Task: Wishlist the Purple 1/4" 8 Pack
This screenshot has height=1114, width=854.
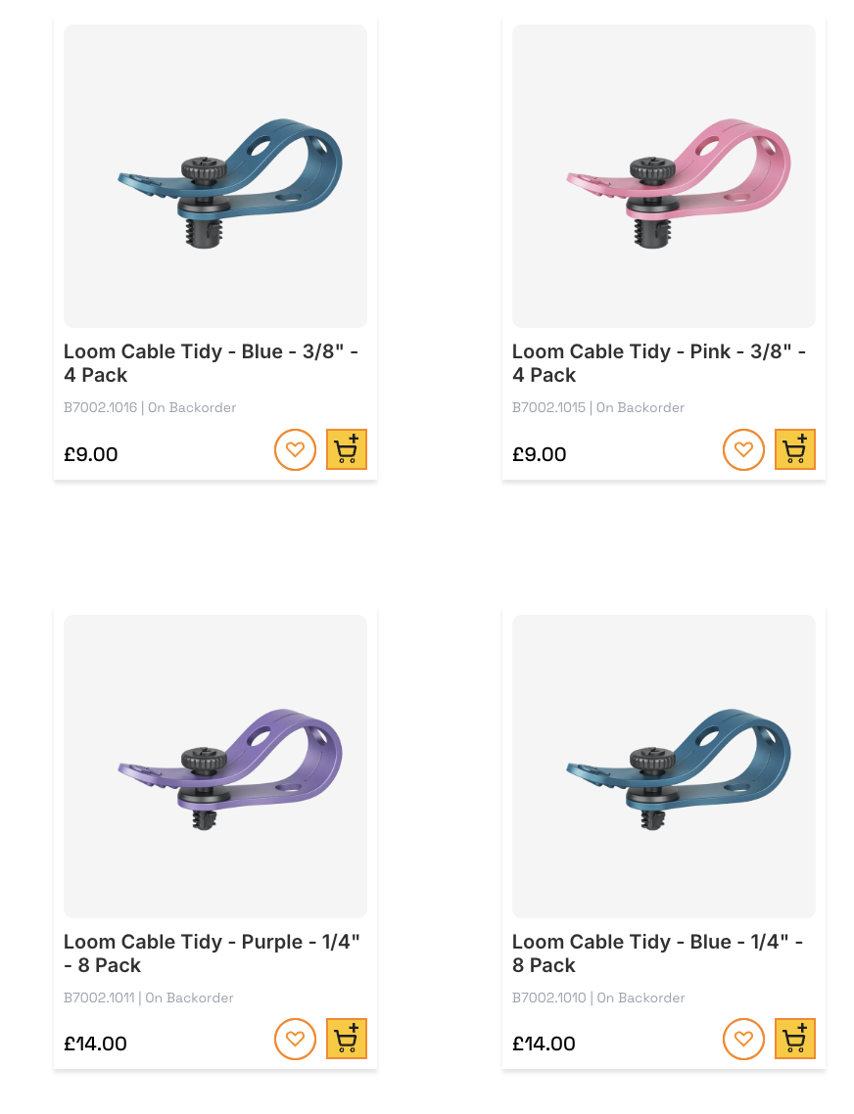Action: [x=295, y=1040]
